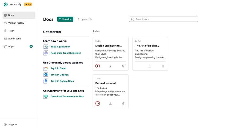Click the Version history clock icon
Screen dimensions: 240x129
(x=5, y=23)
